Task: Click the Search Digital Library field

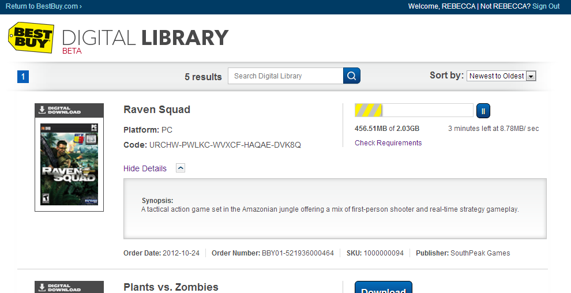Action: (x=285, y=76)
